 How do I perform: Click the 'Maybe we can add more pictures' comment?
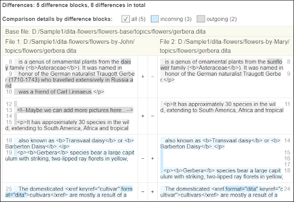click(75, 110)
